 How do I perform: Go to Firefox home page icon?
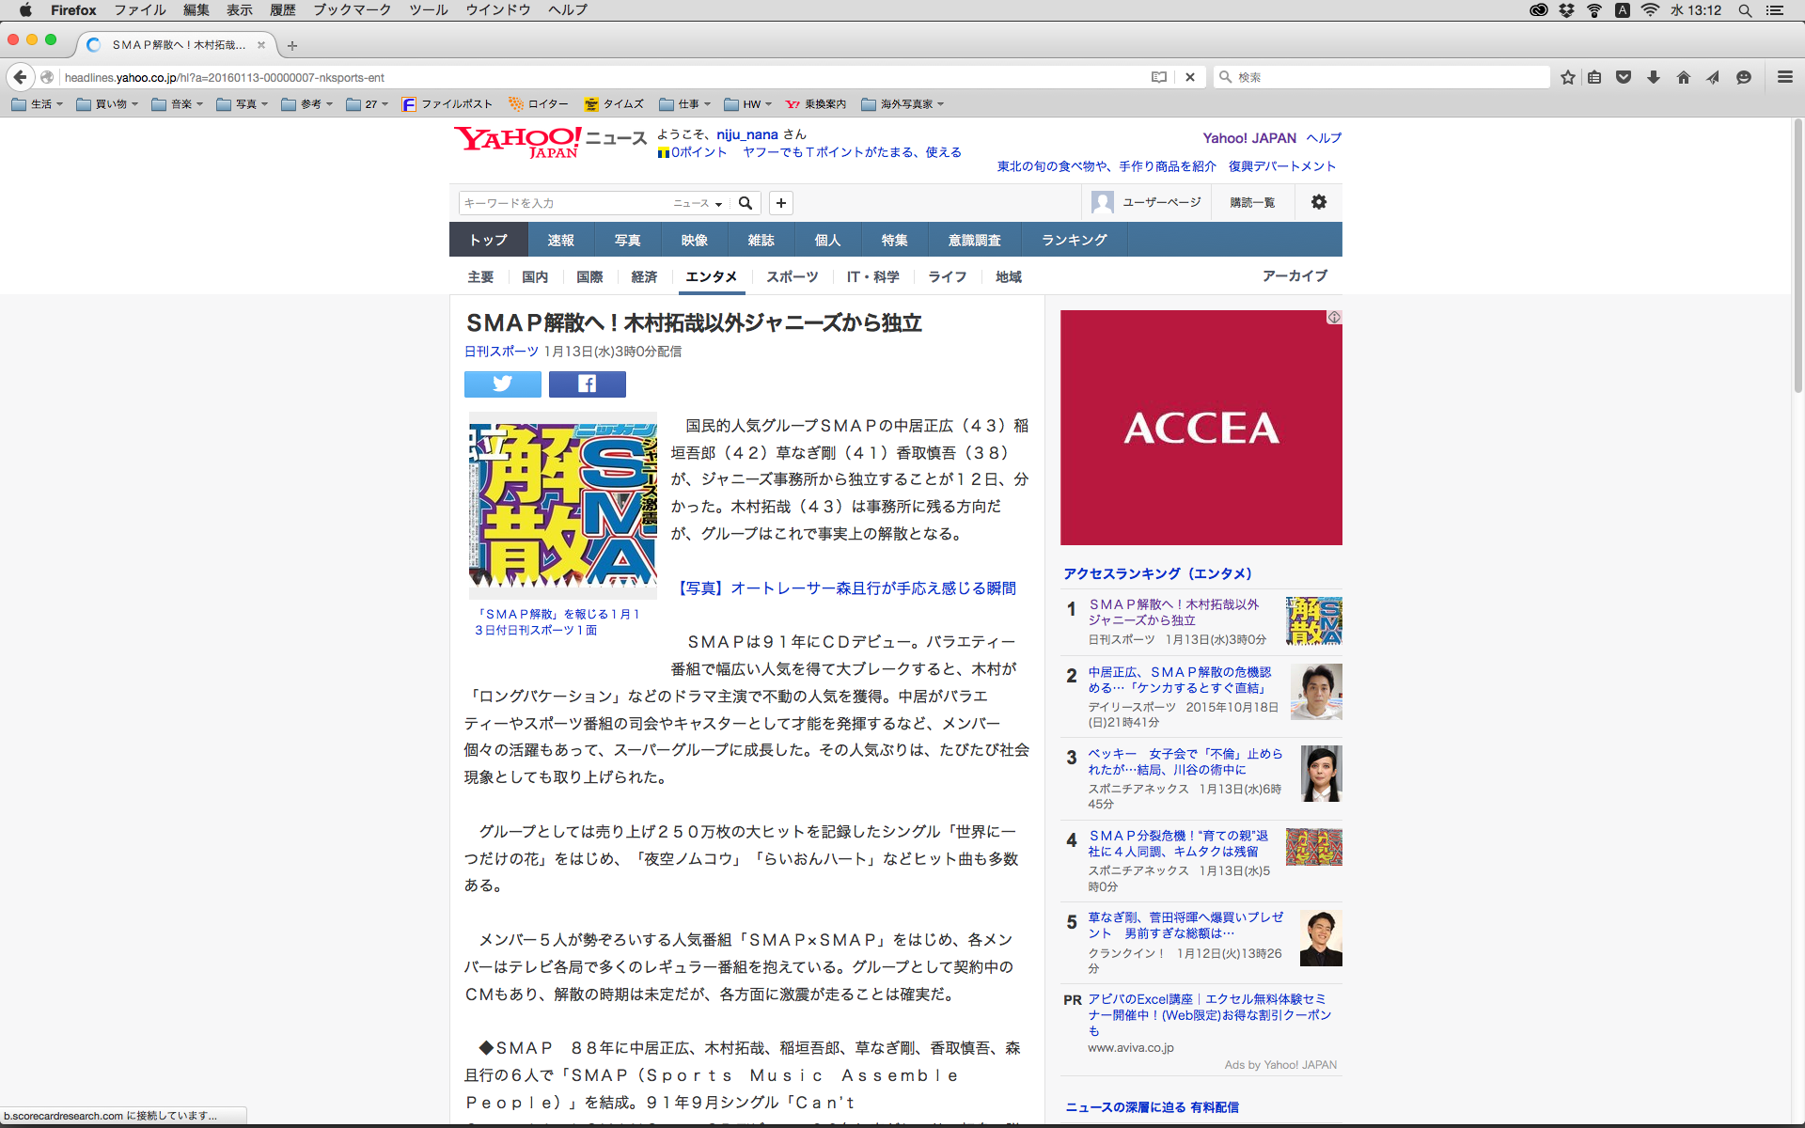click(1683, 77)
